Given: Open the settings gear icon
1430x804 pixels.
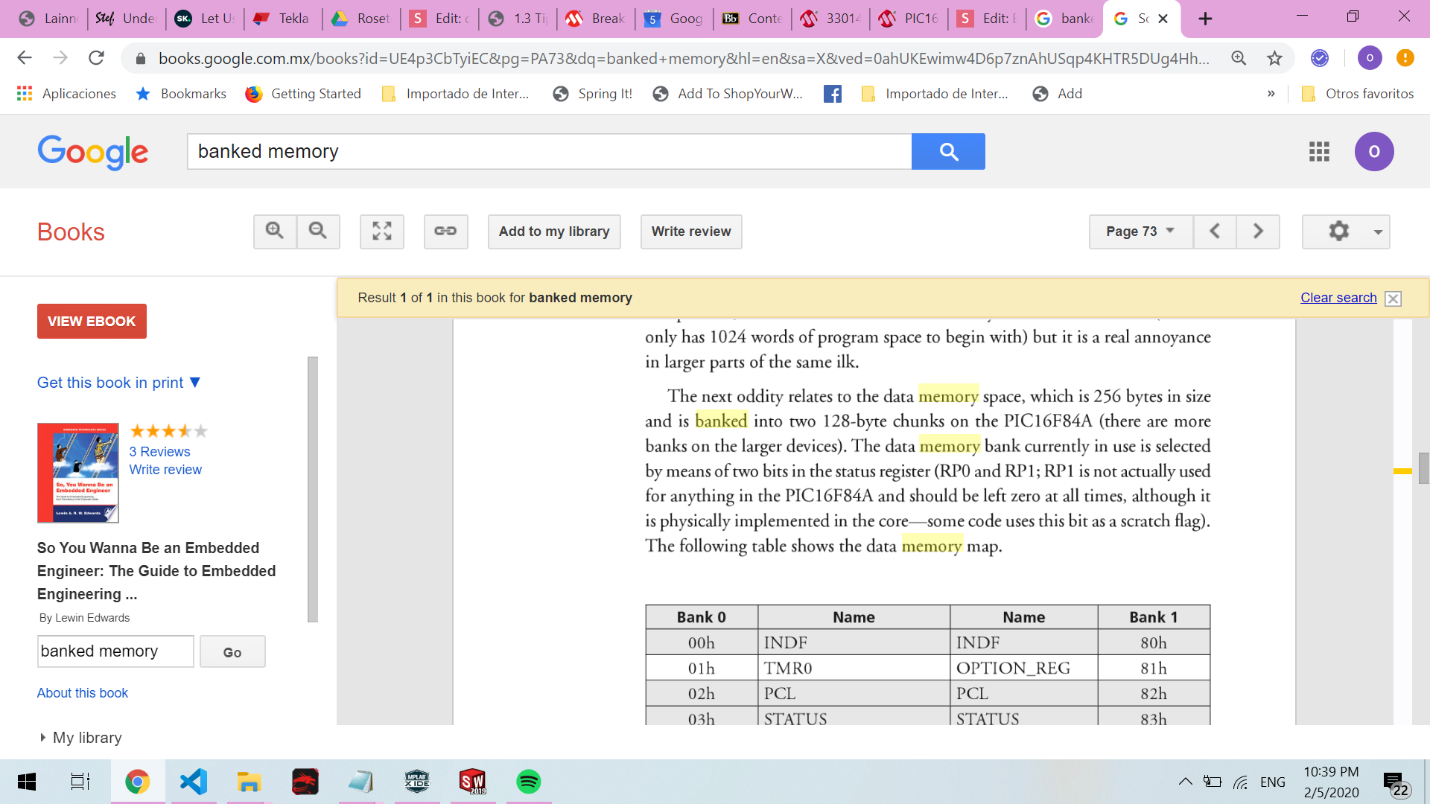Looking at the screenshot, I should [x=1338, y=232].
